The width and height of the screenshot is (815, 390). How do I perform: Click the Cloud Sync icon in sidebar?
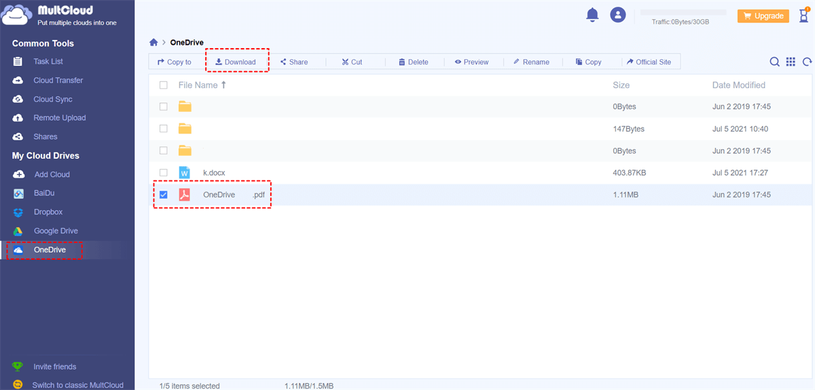pos(19,99)
